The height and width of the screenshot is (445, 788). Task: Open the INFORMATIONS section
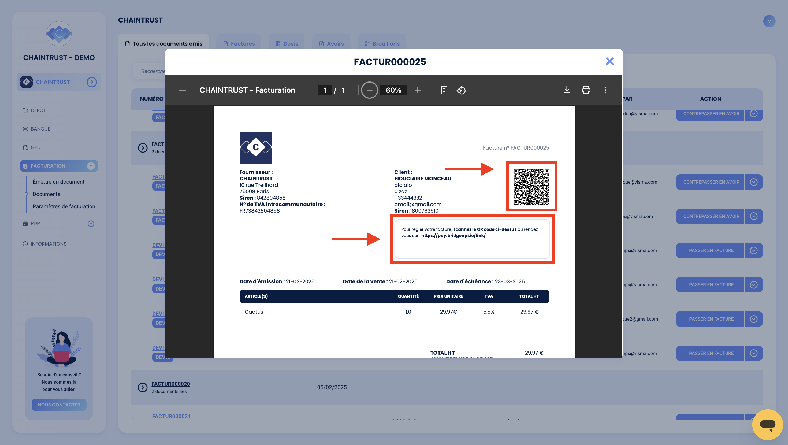tap(44, 244)
